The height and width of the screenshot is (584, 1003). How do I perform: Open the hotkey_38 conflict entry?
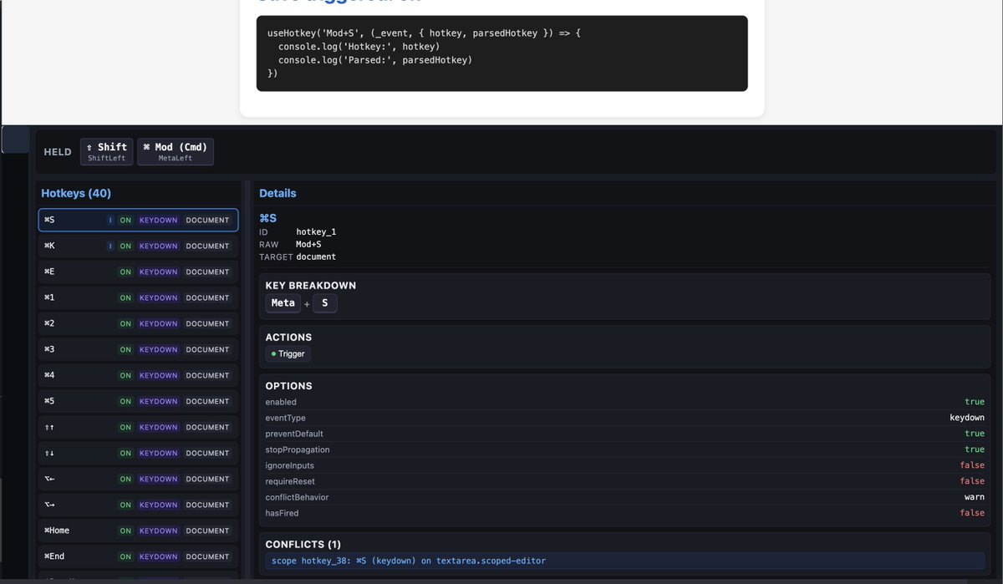624,561
